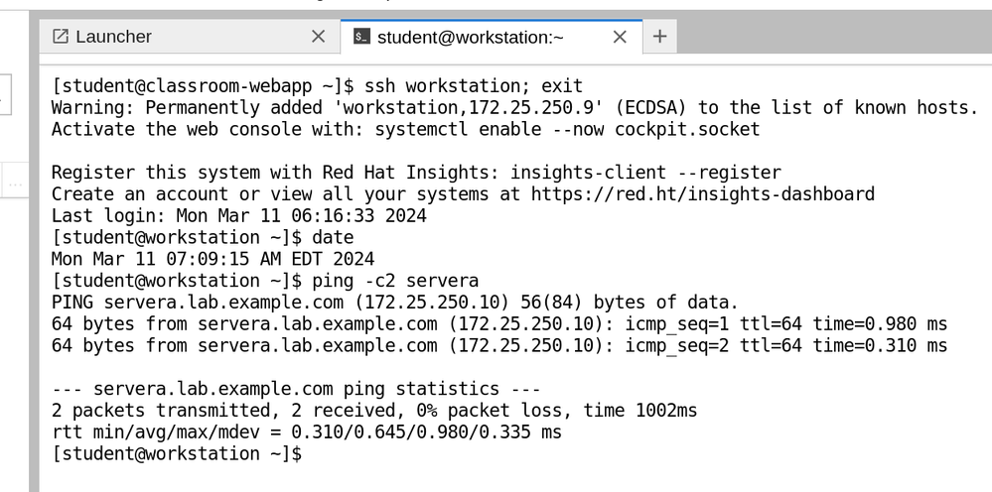Click the 'ssh workstation; exit' command text

474,86
